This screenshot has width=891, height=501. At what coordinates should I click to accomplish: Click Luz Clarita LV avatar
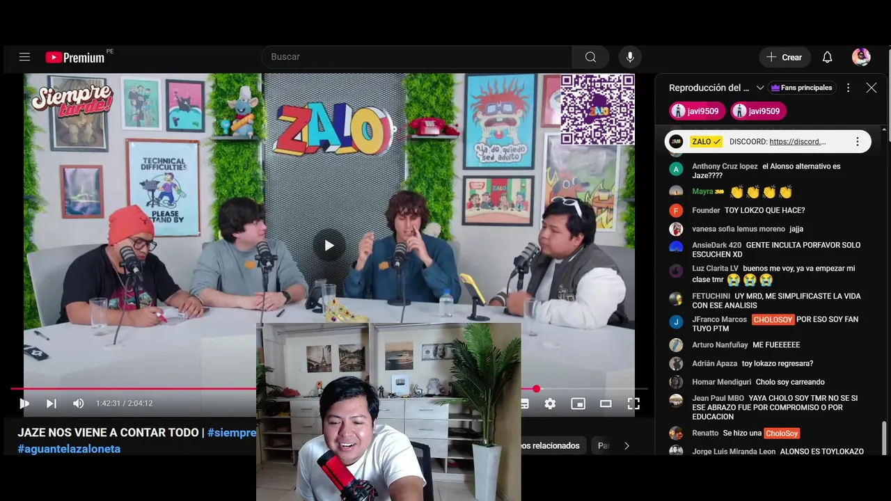[676, 271]
